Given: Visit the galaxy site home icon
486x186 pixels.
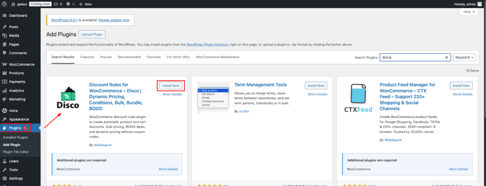Looking at the screenshot, I should (x=13, y=4).
